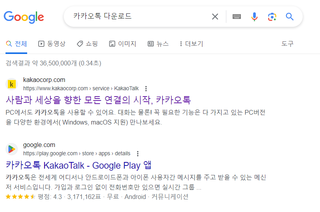Switch to the 쇼핑 tab

coord(87,44)
